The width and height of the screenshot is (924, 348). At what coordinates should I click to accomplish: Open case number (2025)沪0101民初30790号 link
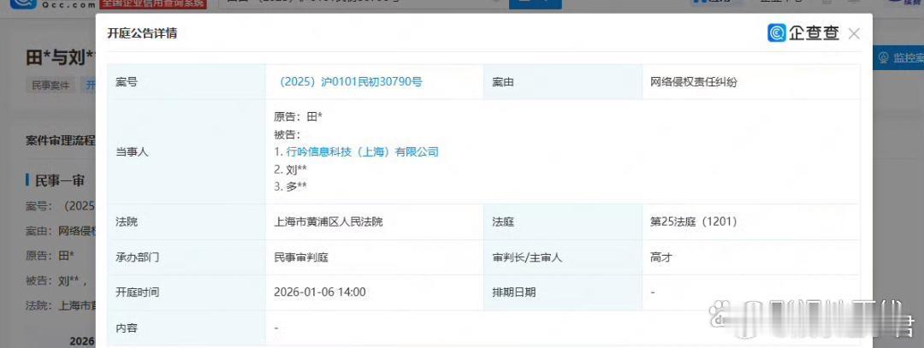tap(349, 82)
